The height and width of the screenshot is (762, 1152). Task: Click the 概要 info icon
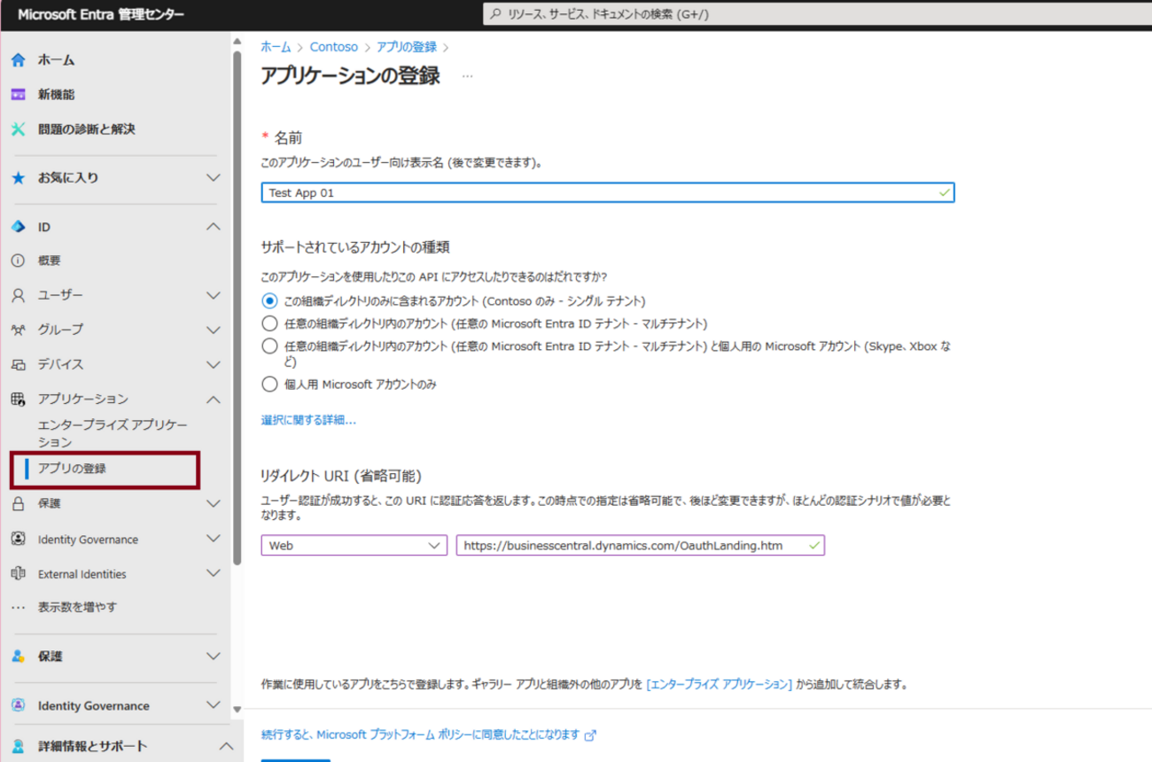pos(18,261)
